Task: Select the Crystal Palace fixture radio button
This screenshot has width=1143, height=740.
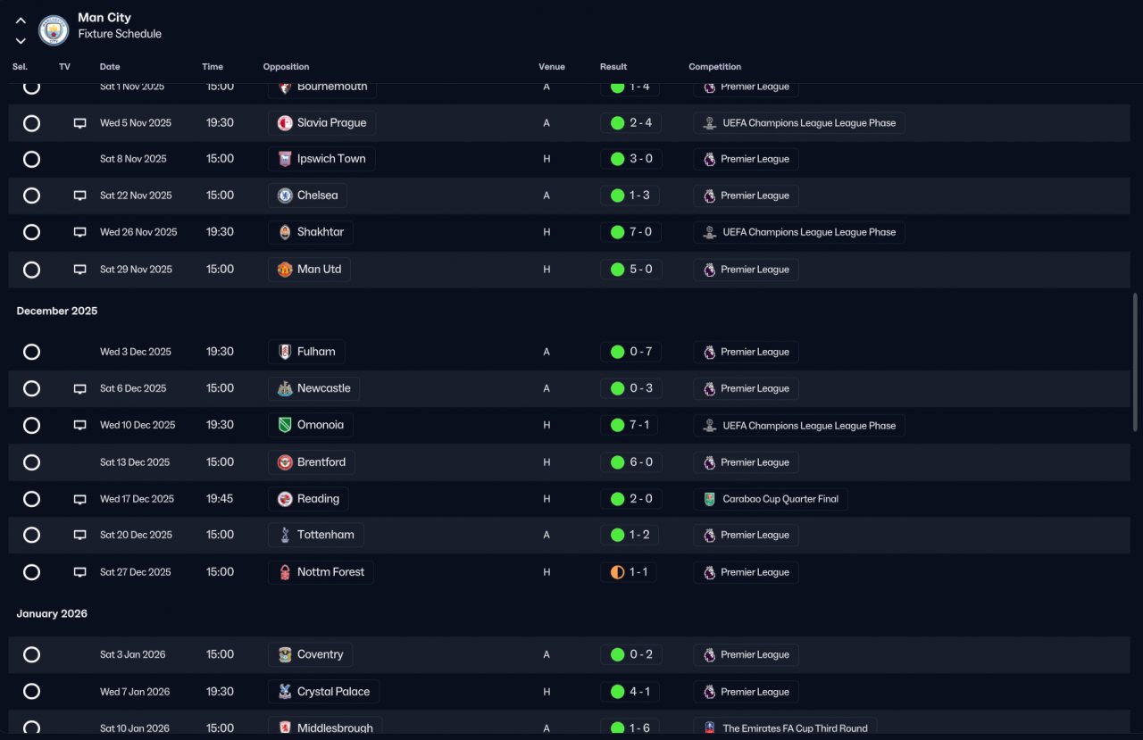Action: point(31,692)
